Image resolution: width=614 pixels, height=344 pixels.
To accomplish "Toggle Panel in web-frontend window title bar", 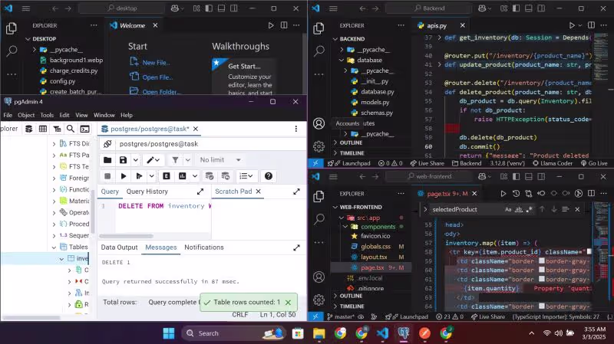I will coord(529,177).
